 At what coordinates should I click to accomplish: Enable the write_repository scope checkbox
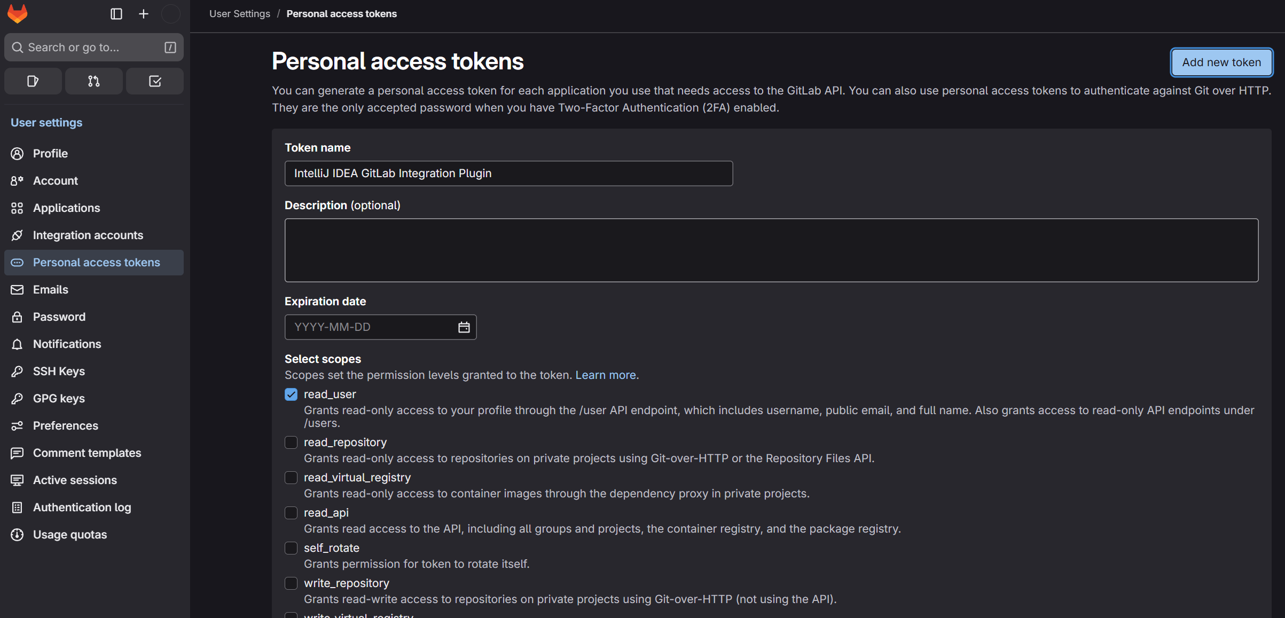click(x=291, y=583)
